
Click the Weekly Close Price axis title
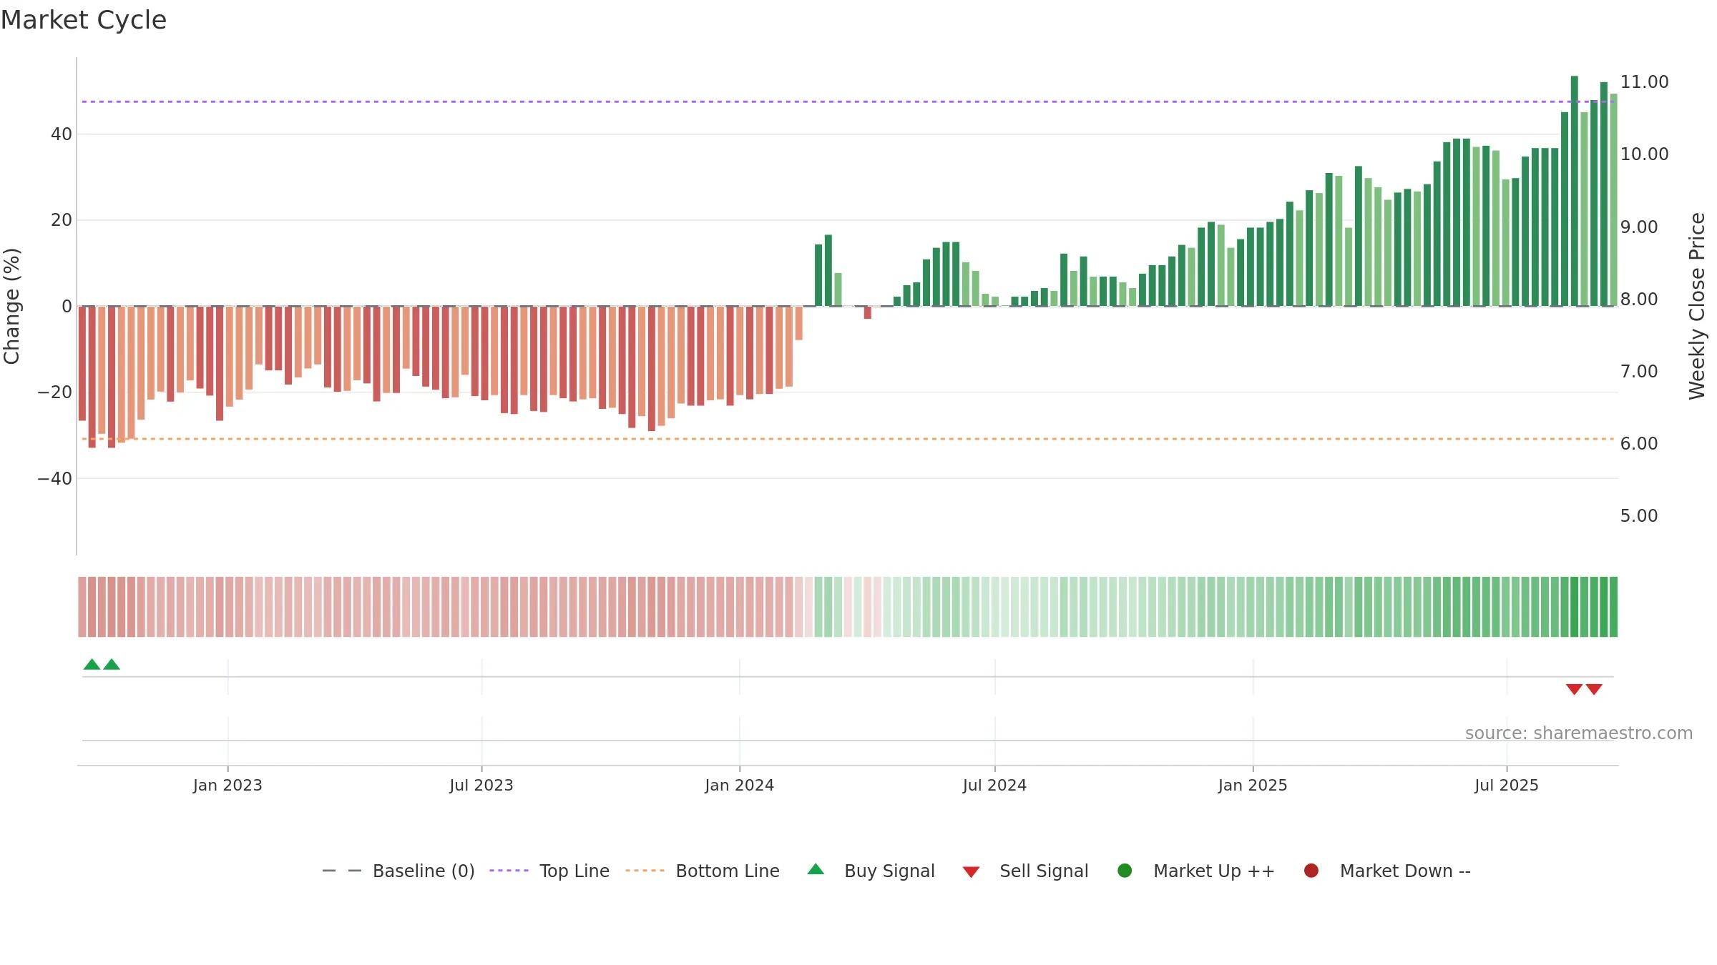(x=1697, y=306)
